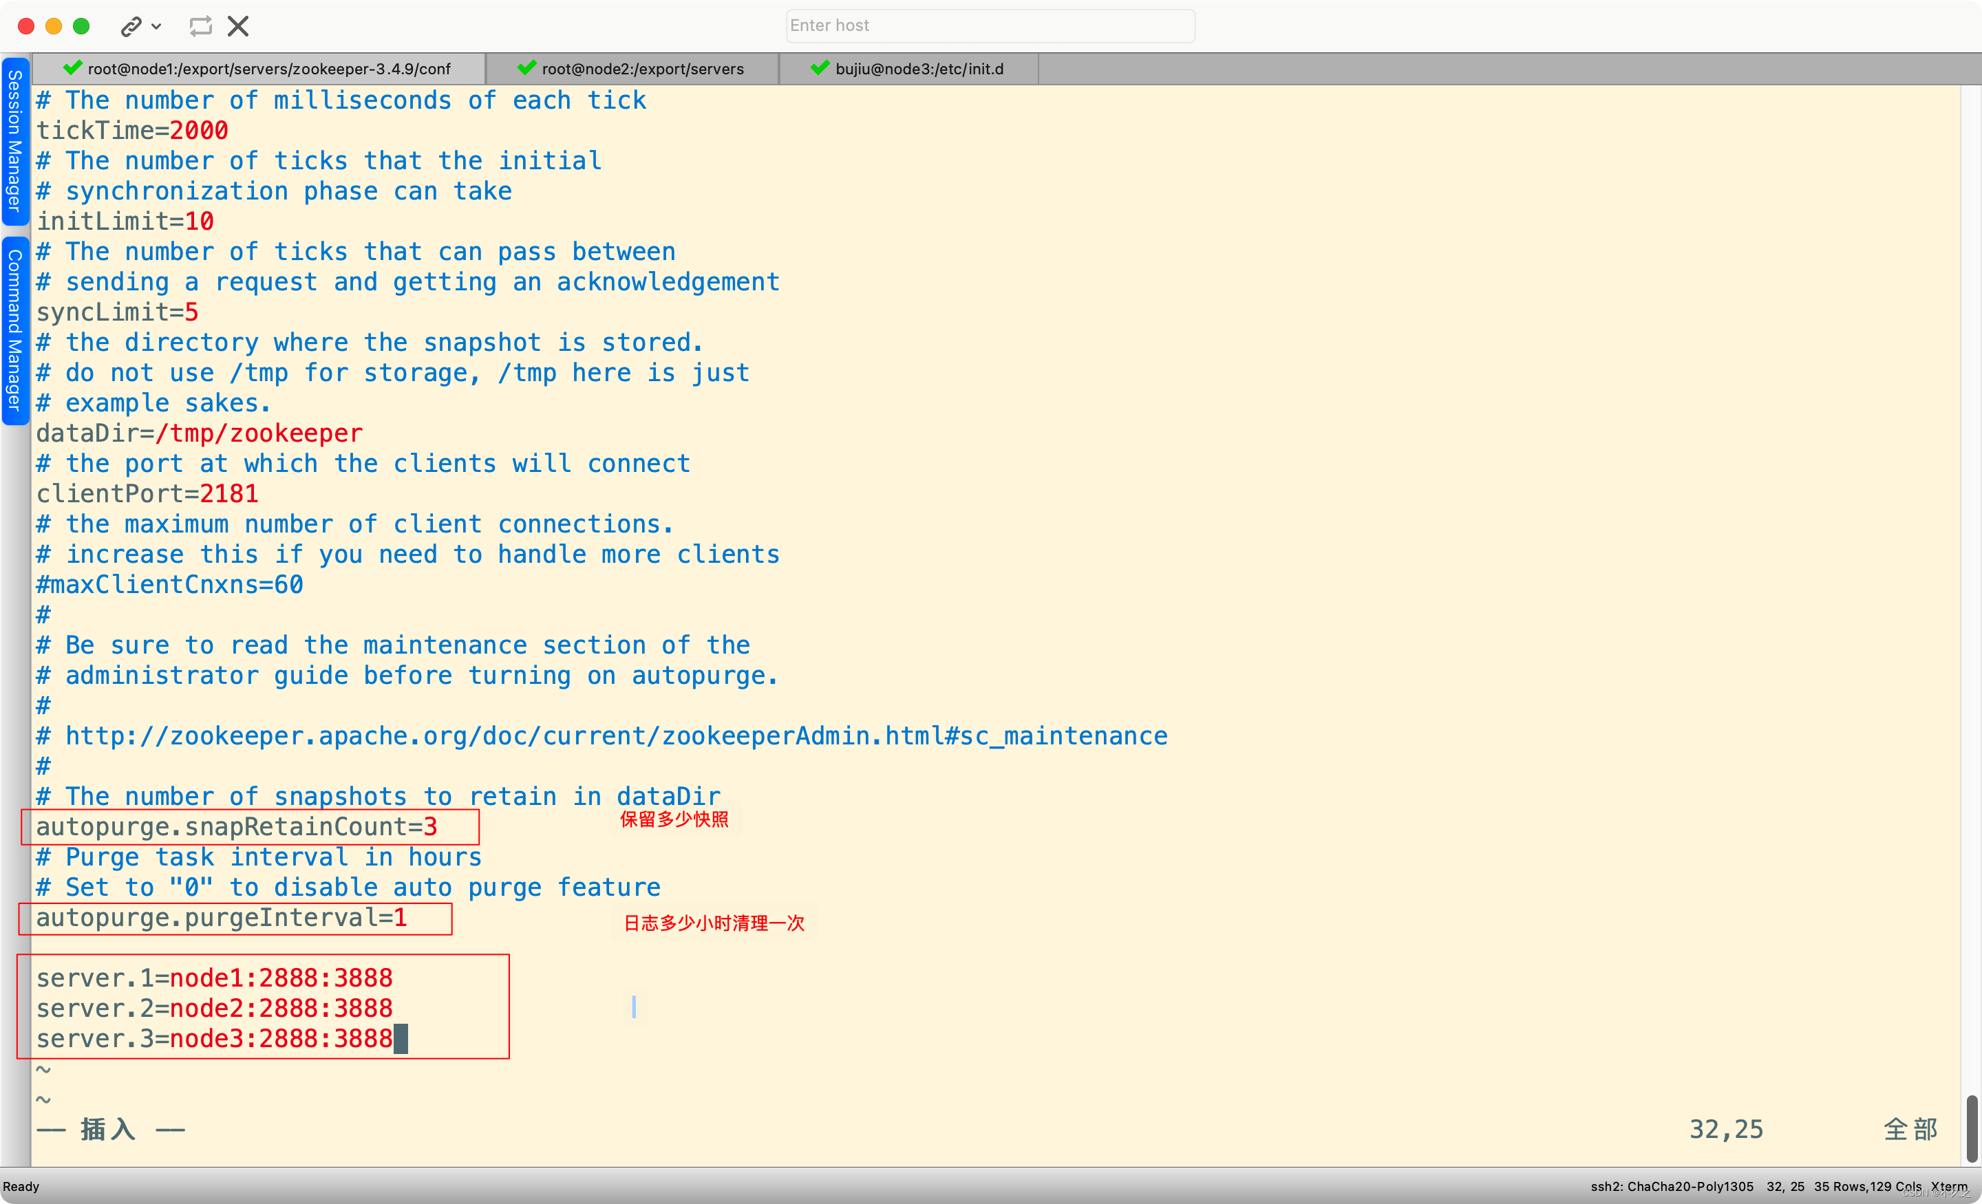
Task: Click the 'synchronization phase can take' comment
Action: 275,191
